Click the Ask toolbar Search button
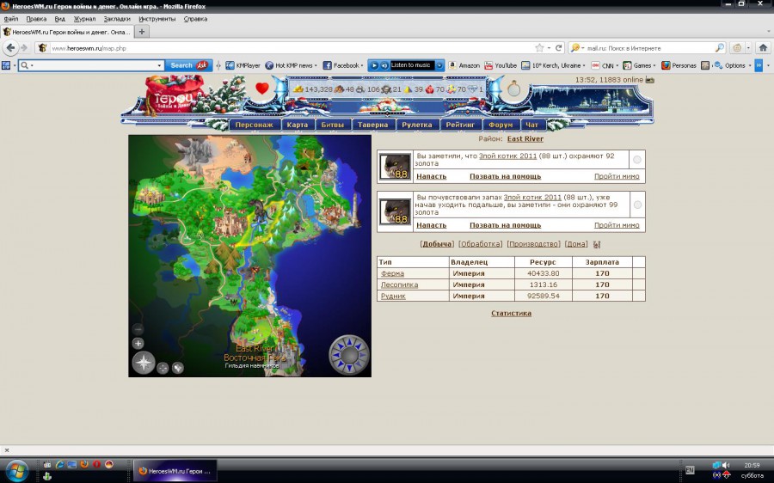 [188, 65]
